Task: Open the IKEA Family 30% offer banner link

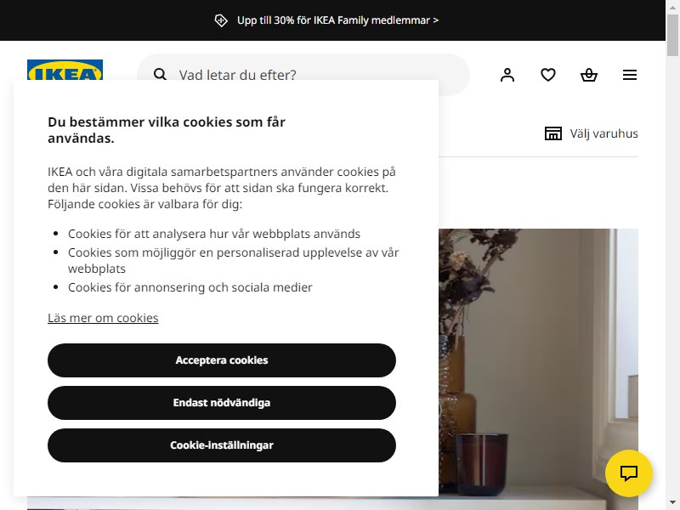Action: click(337, 20)
